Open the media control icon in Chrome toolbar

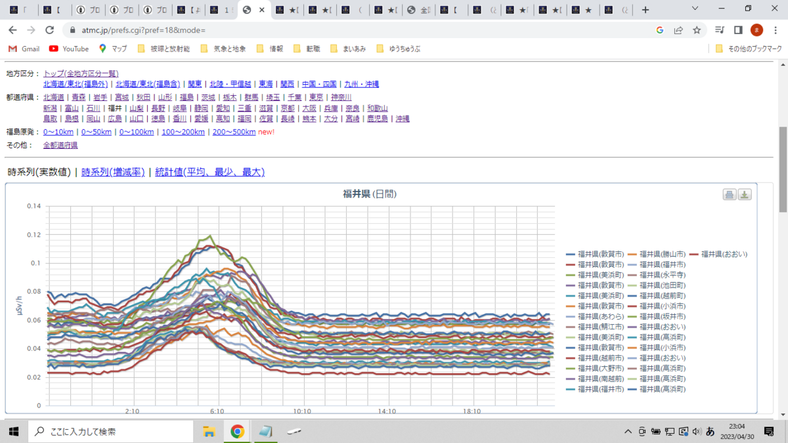click(720, 30)
